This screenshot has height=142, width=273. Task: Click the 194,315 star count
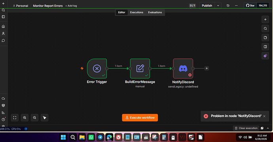(x=263, y=6)
